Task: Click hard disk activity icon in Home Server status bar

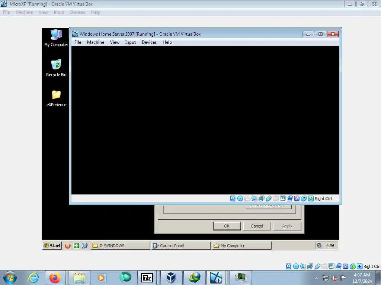Action: tap(233, 199)
